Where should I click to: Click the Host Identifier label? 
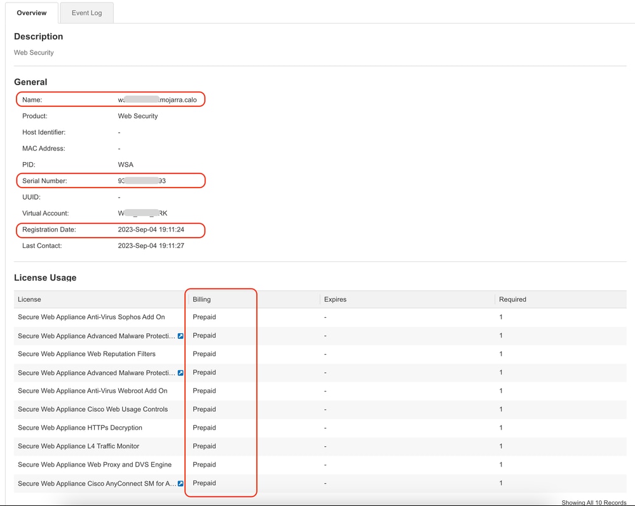44,132
